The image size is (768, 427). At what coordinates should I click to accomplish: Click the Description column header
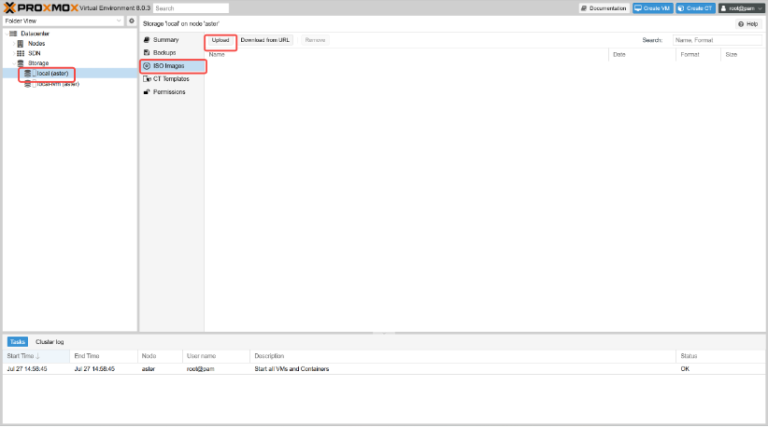pyautogui.click(x=462, y=356)
